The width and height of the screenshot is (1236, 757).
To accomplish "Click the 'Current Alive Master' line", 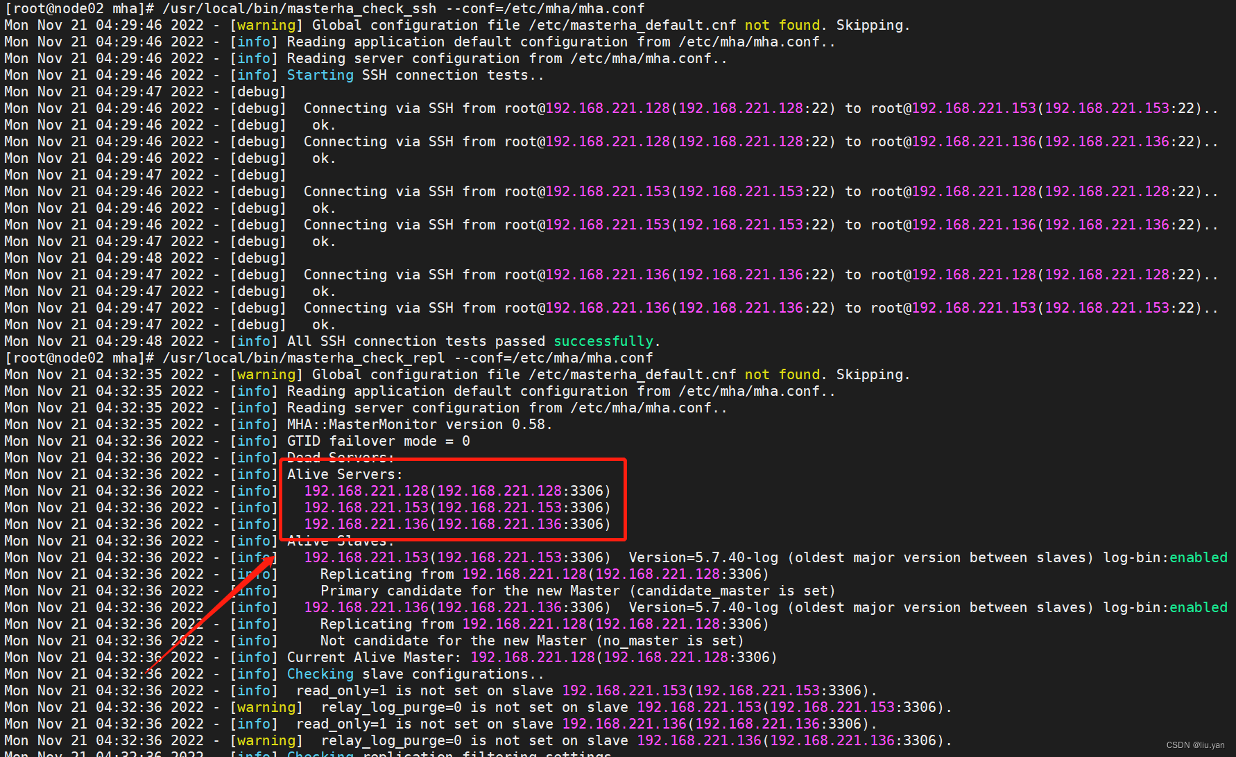I will point(390,657).
